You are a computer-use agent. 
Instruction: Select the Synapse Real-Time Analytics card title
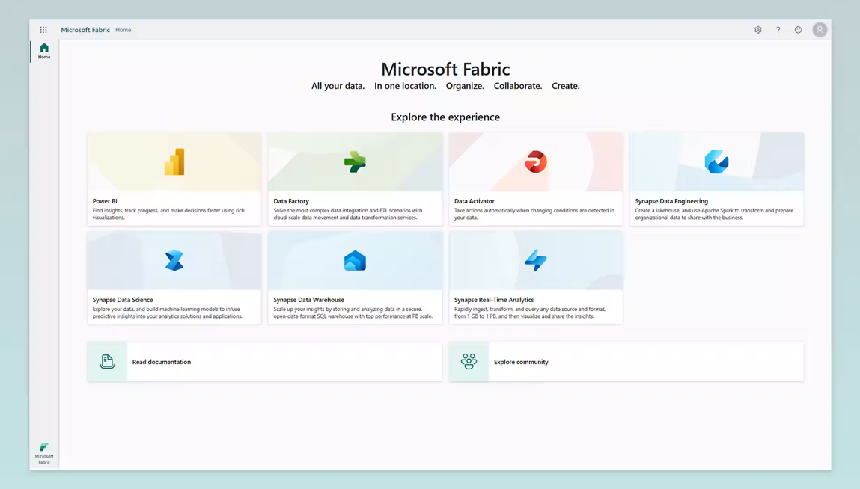point(494,300)
